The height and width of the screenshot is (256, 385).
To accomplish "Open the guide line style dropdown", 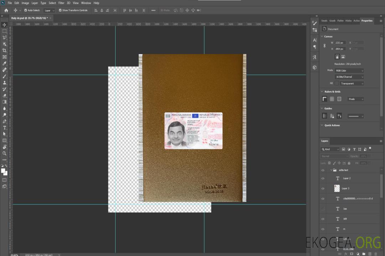I will click(x=356, y=116).
